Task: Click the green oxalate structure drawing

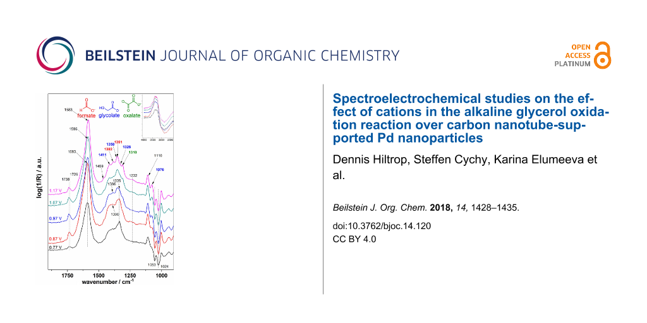Action: pyautogui.click(x=131, y=106)
